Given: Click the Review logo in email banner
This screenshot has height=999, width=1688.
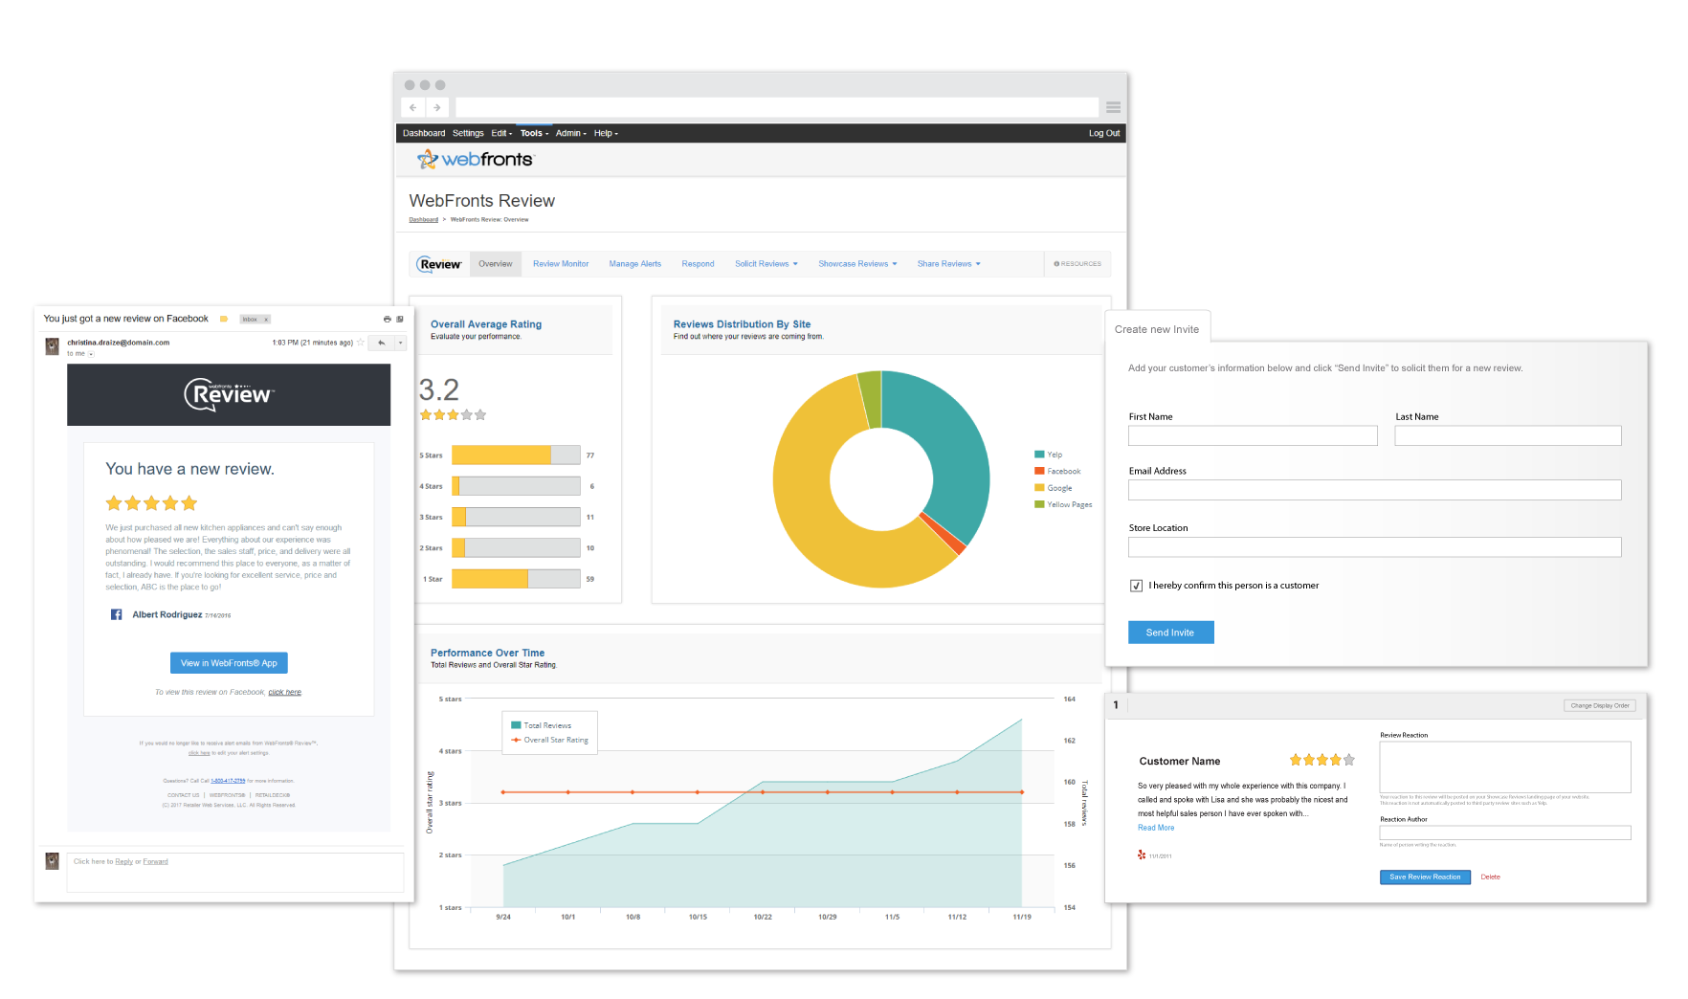Looking at the screenshot, I should (x=229, y=394).
